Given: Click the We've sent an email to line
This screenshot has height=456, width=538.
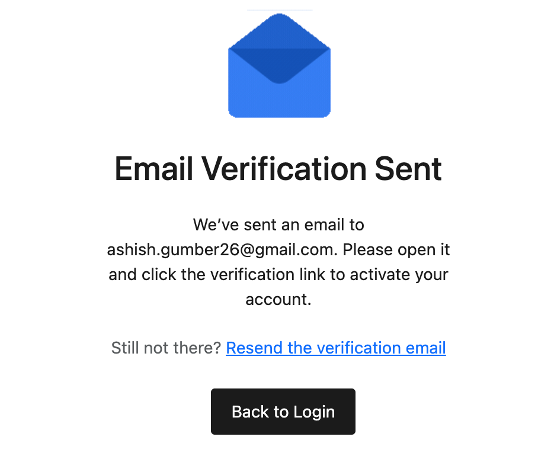Looking at the screenshot, I should point(278,225).
